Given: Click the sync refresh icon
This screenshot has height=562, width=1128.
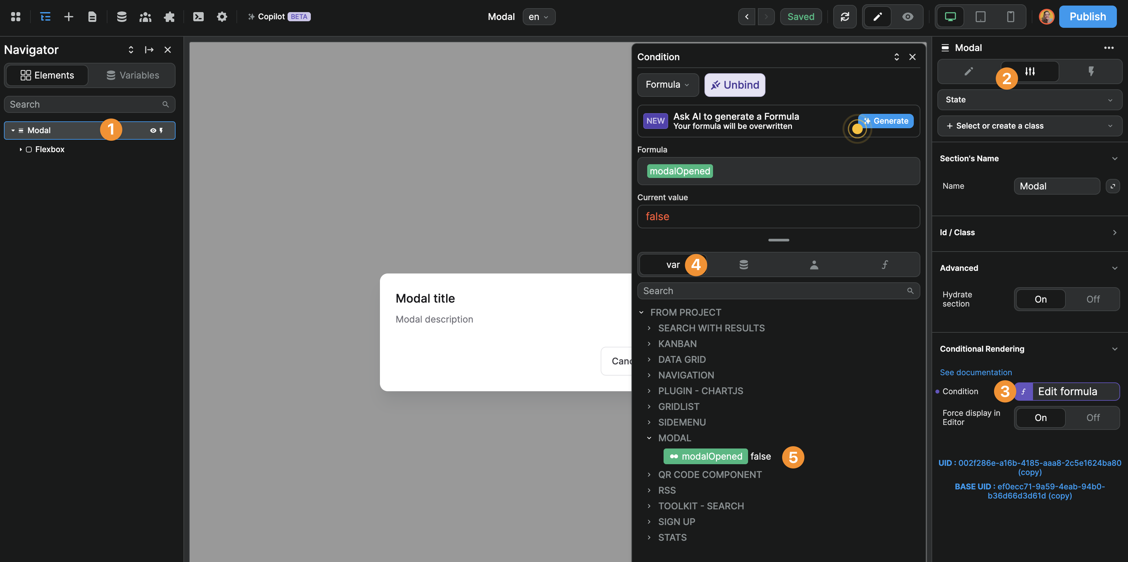Looking at the screenshot, I should click(845, 17).
